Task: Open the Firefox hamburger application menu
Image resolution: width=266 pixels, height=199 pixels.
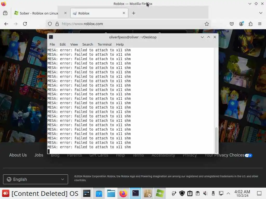Action: (x=260, y=24)
